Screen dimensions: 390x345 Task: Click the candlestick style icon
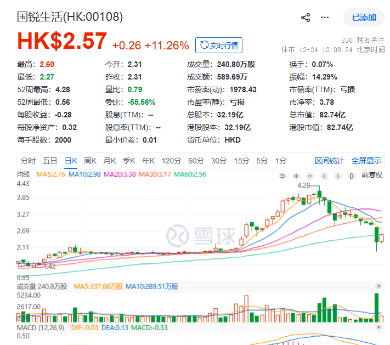[x=352, y=176]
